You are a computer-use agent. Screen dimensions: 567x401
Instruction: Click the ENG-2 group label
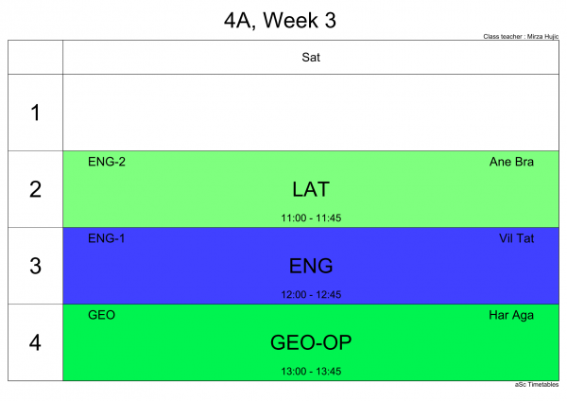click(x=107, y=162)
